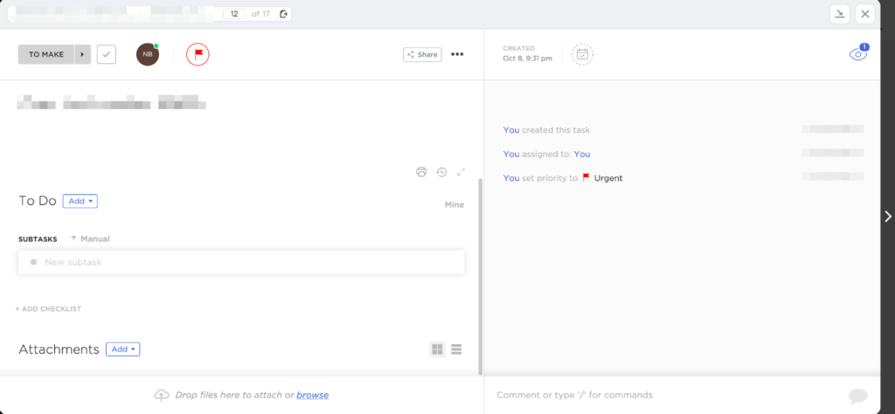Viewport: 895px width, 414px height.
Task: Open the TO MAKE status dropdown
Action: click(46, 54)
